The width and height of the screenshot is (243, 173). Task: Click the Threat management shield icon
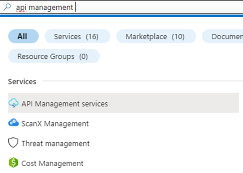13,143
